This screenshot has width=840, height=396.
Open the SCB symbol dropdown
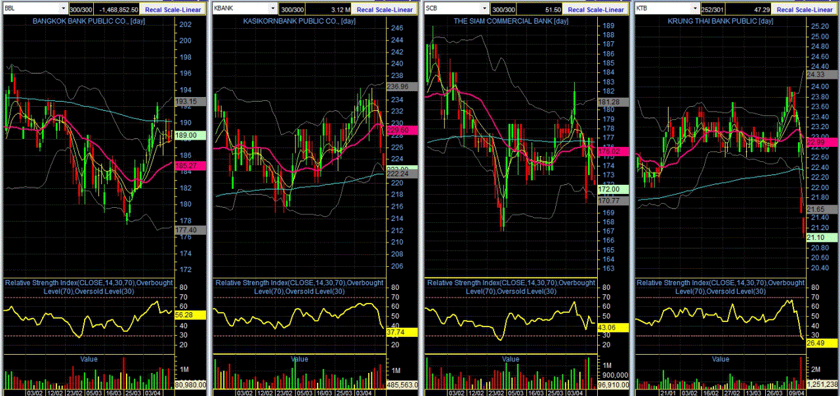pyautogui.click(x=485, y=9)
